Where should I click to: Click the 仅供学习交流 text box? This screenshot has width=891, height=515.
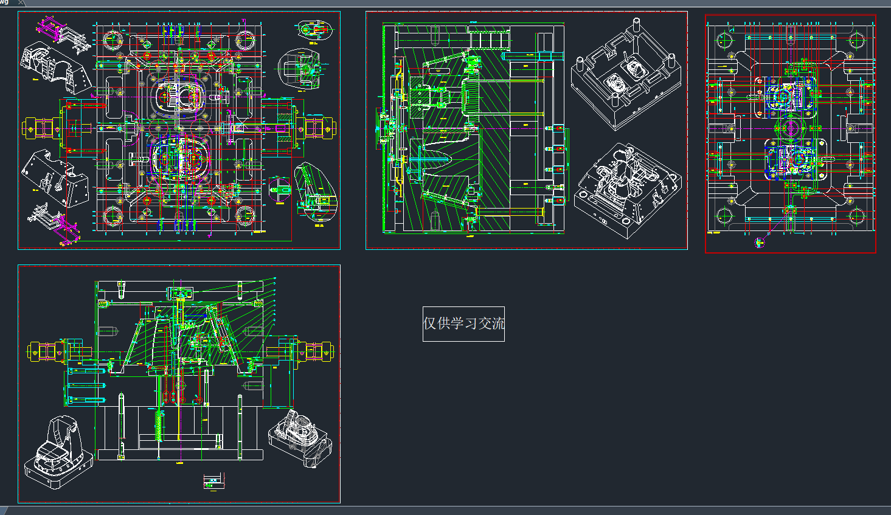(x=463, y=324)
